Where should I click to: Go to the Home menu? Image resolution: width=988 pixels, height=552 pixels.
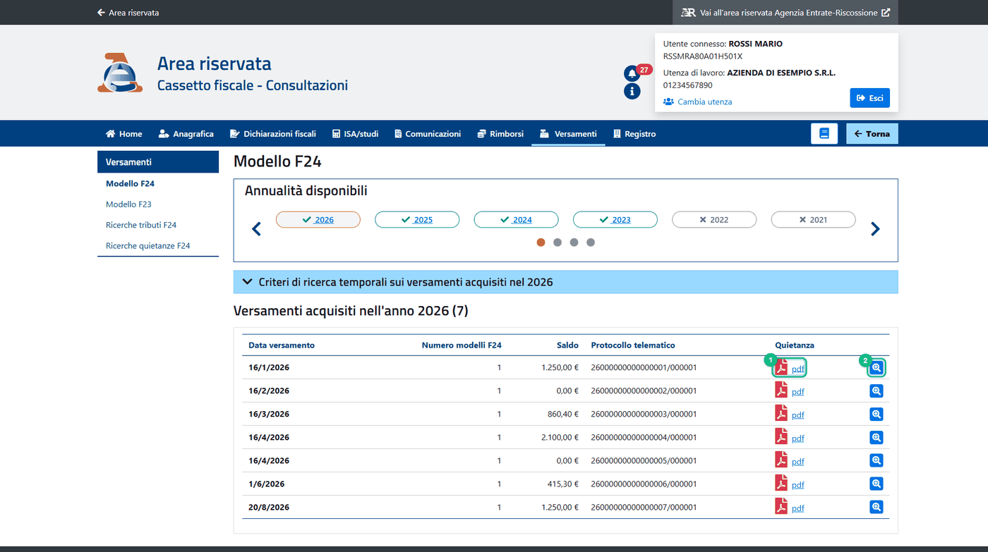pyautogui.click(x=123, y=134)
